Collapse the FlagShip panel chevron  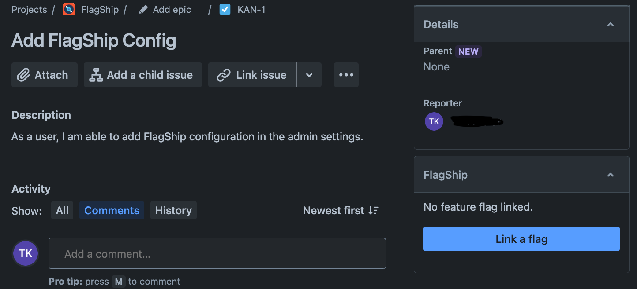click(611, 175)
